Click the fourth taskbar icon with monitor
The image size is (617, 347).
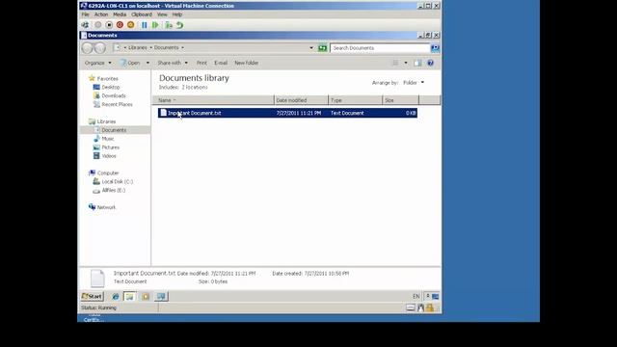tap(161, 296)
